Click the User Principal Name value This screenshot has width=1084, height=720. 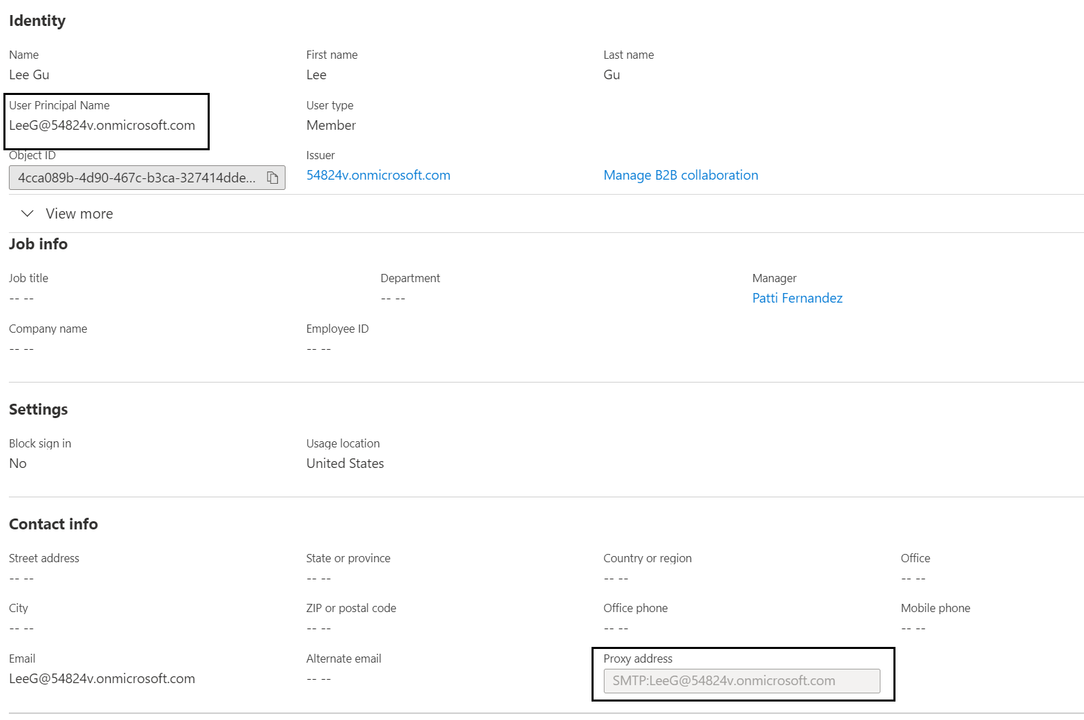[102, 125]
